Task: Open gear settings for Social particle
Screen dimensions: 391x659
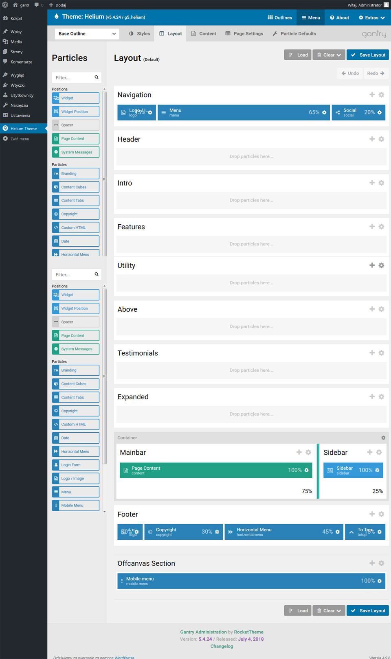Action: click(x=380, y=113)
